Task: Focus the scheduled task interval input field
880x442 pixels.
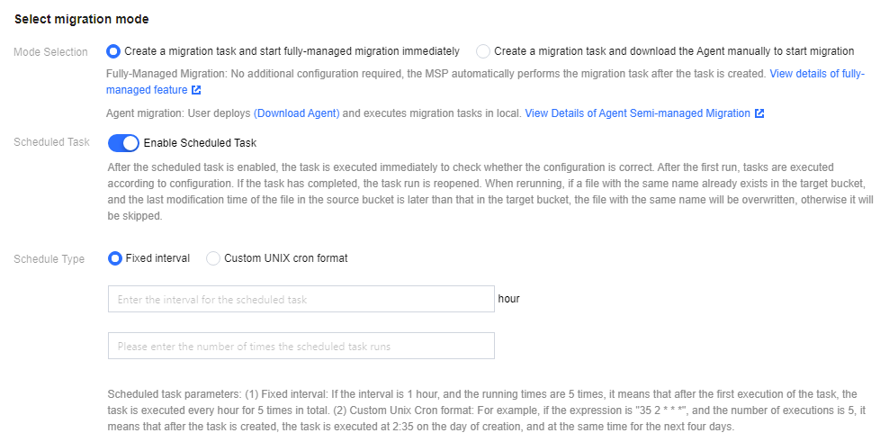Action: [x=301, y=299]
